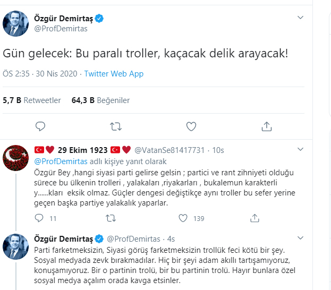331x290 pixels.
Task: Like the main tweet with the heart icon
Action: click(x=191, y=126)
